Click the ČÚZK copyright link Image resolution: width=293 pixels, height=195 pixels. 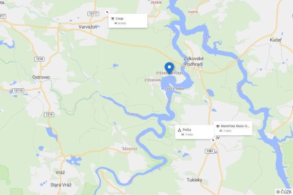284,192
